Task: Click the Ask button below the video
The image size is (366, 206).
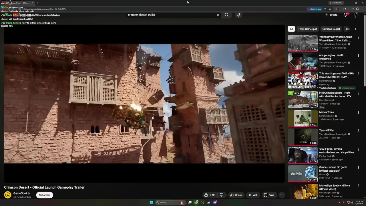Action: 253,195
